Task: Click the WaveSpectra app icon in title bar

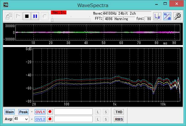Action: [6, 5]
